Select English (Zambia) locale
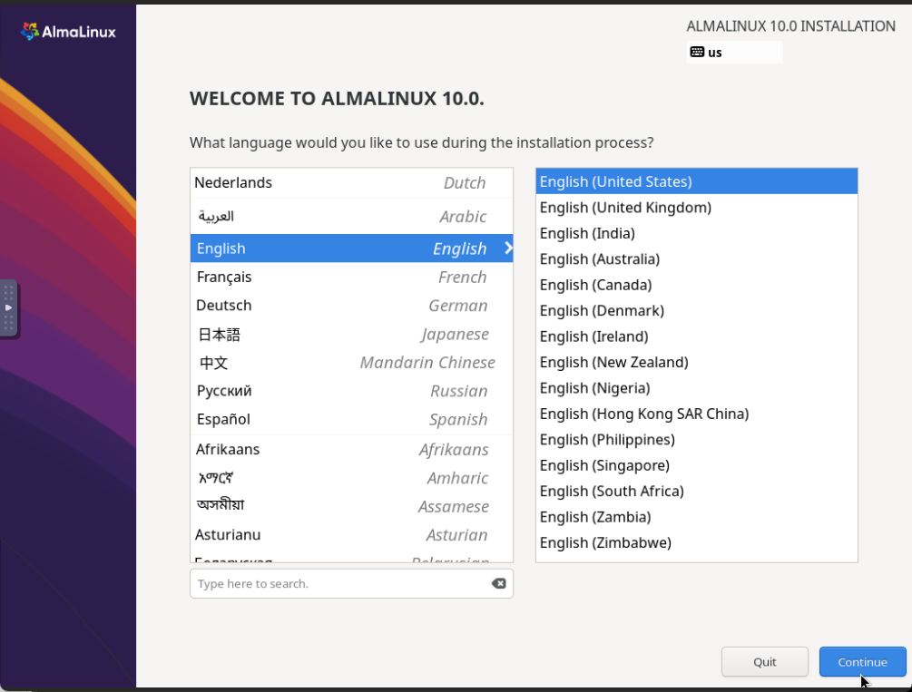912x692 pixels. pos(696,517)
